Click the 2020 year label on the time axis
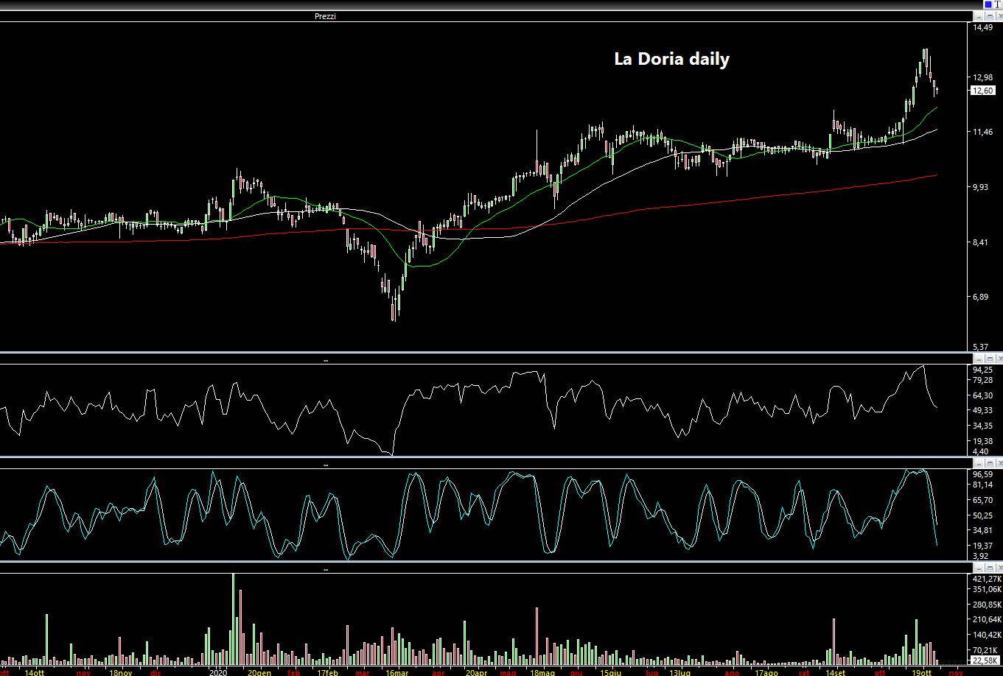 coord(218,672)
